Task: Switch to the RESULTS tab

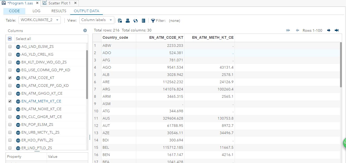Action: point(59,11)
